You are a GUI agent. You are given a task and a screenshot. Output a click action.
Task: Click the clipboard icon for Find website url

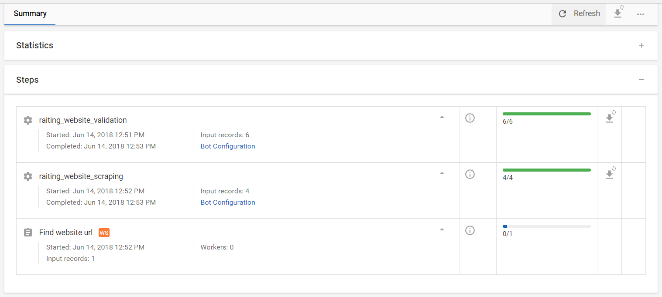pyautogui.click(x=28, y=233)
